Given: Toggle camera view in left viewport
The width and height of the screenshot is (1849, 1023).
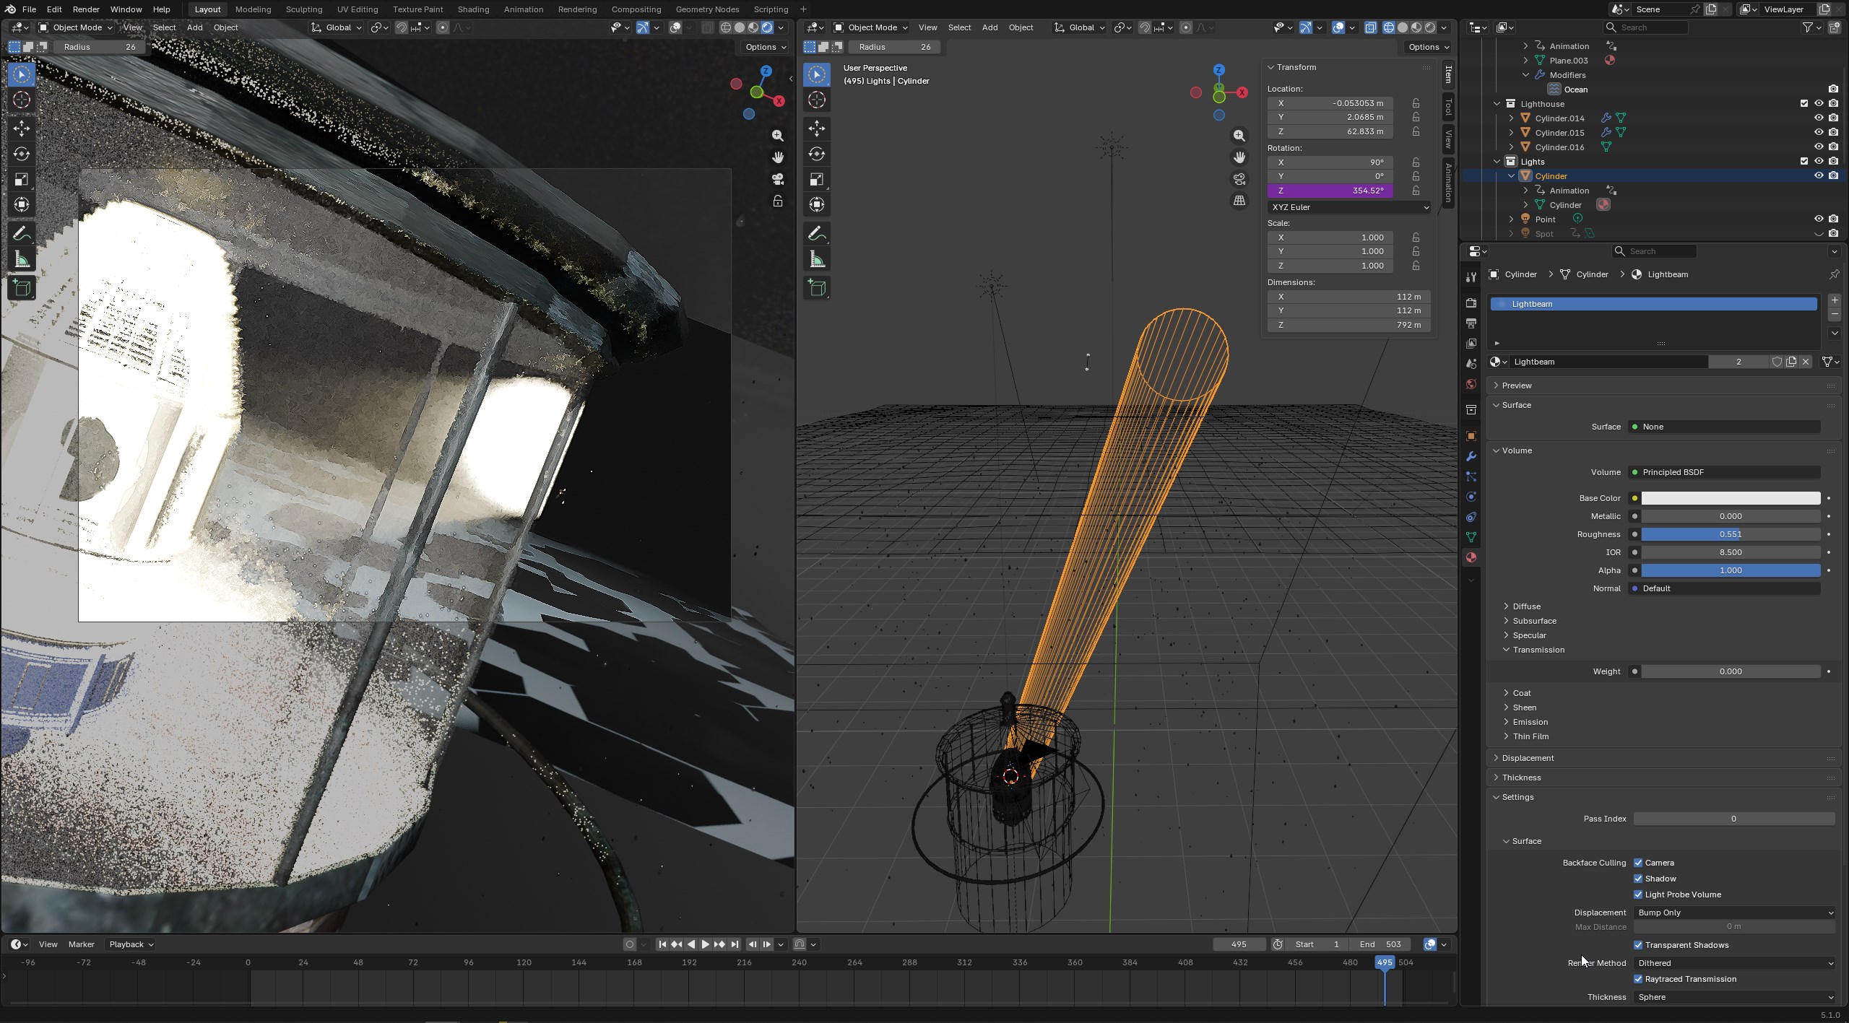Looking at the screenshot, I should pyautogui.click(x=778, y=179).
